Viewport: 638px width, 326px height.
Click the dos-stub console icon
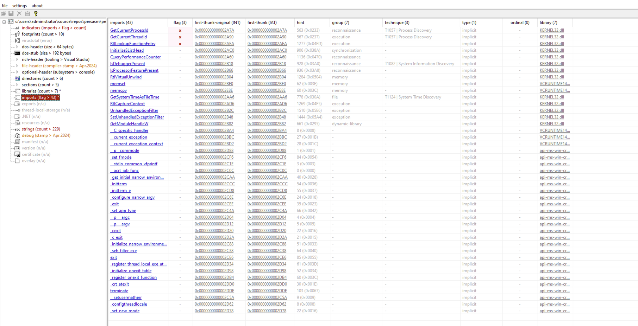pyautogui.click(x=17, y=53)
